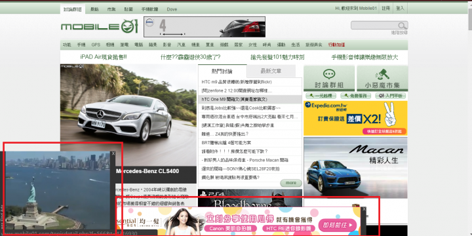Image resolution: width=472 pixels, height=236 pixels.
Task: Open the Volvo car banner ad
Action: pos(205,27)
